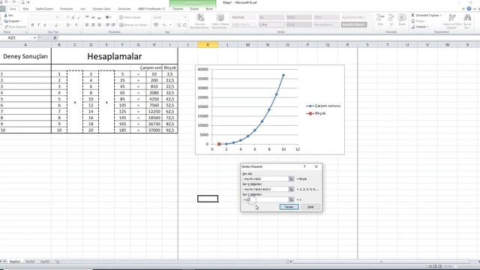Open the Veri ribbon tab
The height and width of the screenshot is (270, 480).
tap(82, 9)
